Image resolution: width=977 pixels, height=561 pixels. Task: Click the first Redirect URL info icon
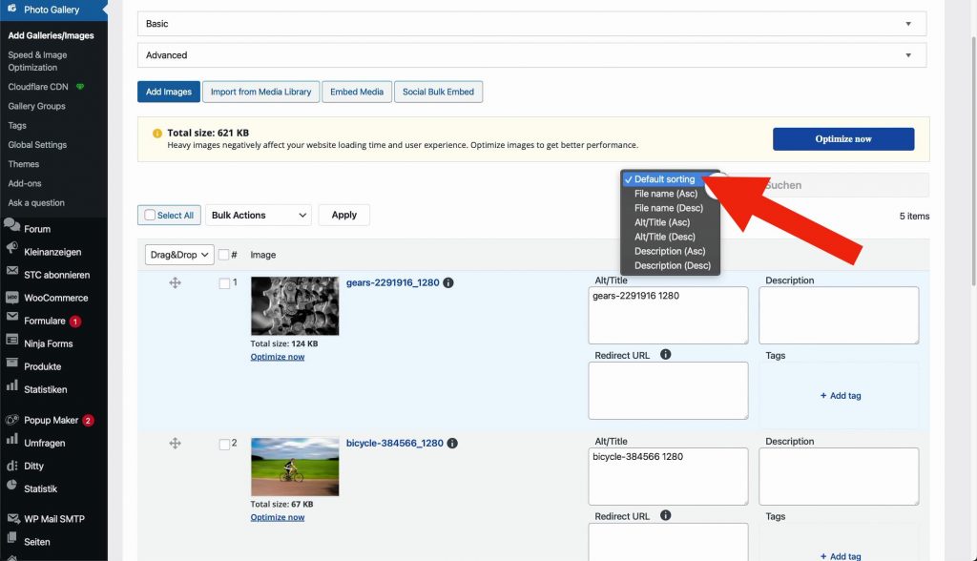point(665,355)
